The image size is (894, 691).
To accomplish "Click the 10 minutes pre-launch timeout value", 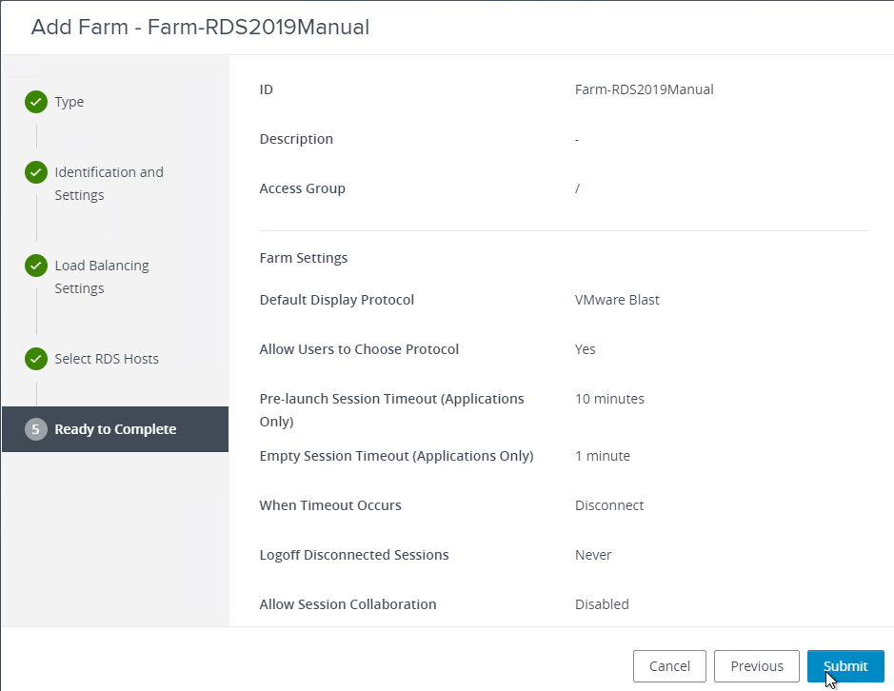I will coord(609,399).
